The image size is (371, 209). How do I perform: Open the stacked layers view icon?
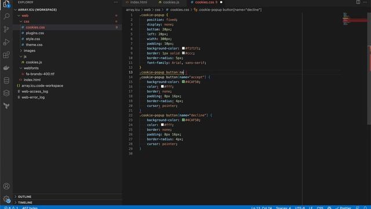click(x=6, y=93)
